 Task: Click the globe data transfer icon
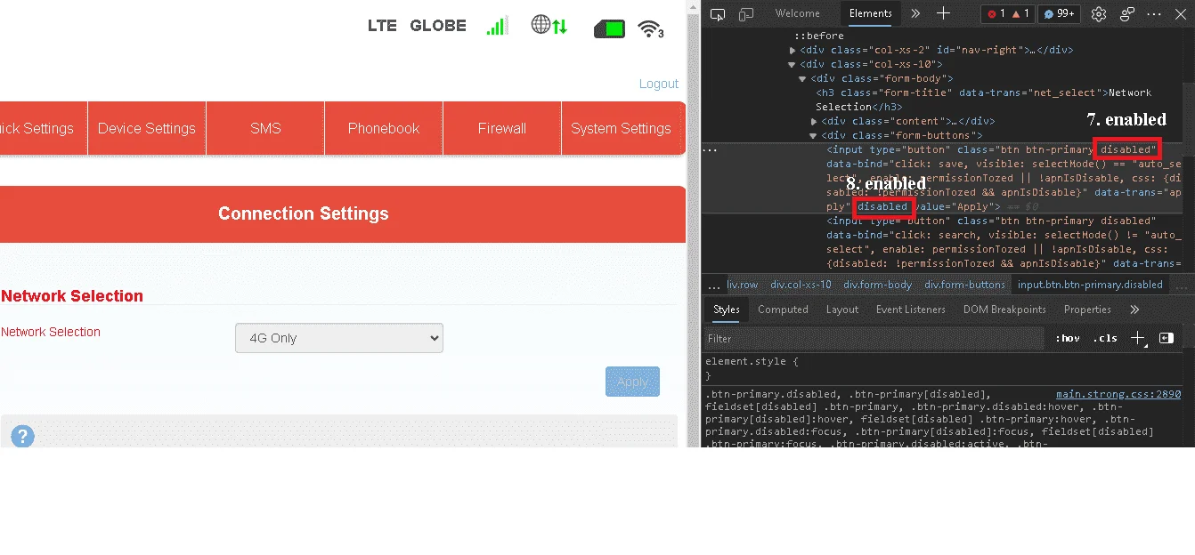pyautogui.click(x=549, y=26)
